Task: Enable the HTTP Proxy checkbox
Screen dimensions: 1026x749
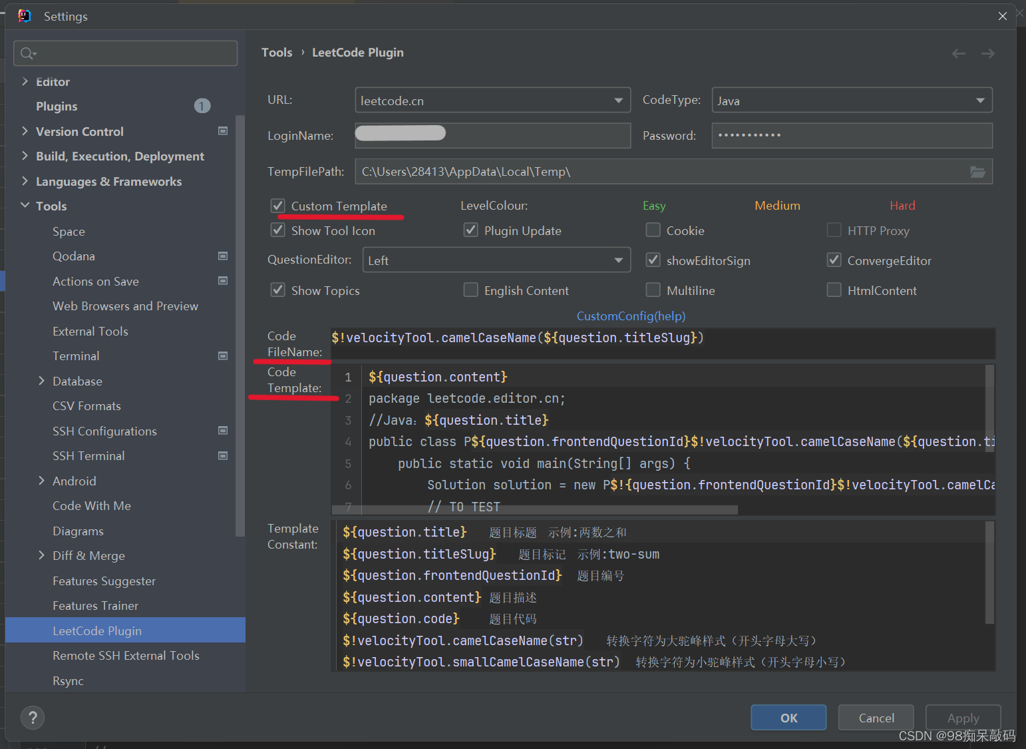Action: coord(834,230)
